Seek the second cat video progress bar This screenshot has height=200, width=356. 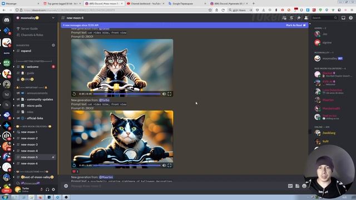pyautogui.click(x=127, y=166)
